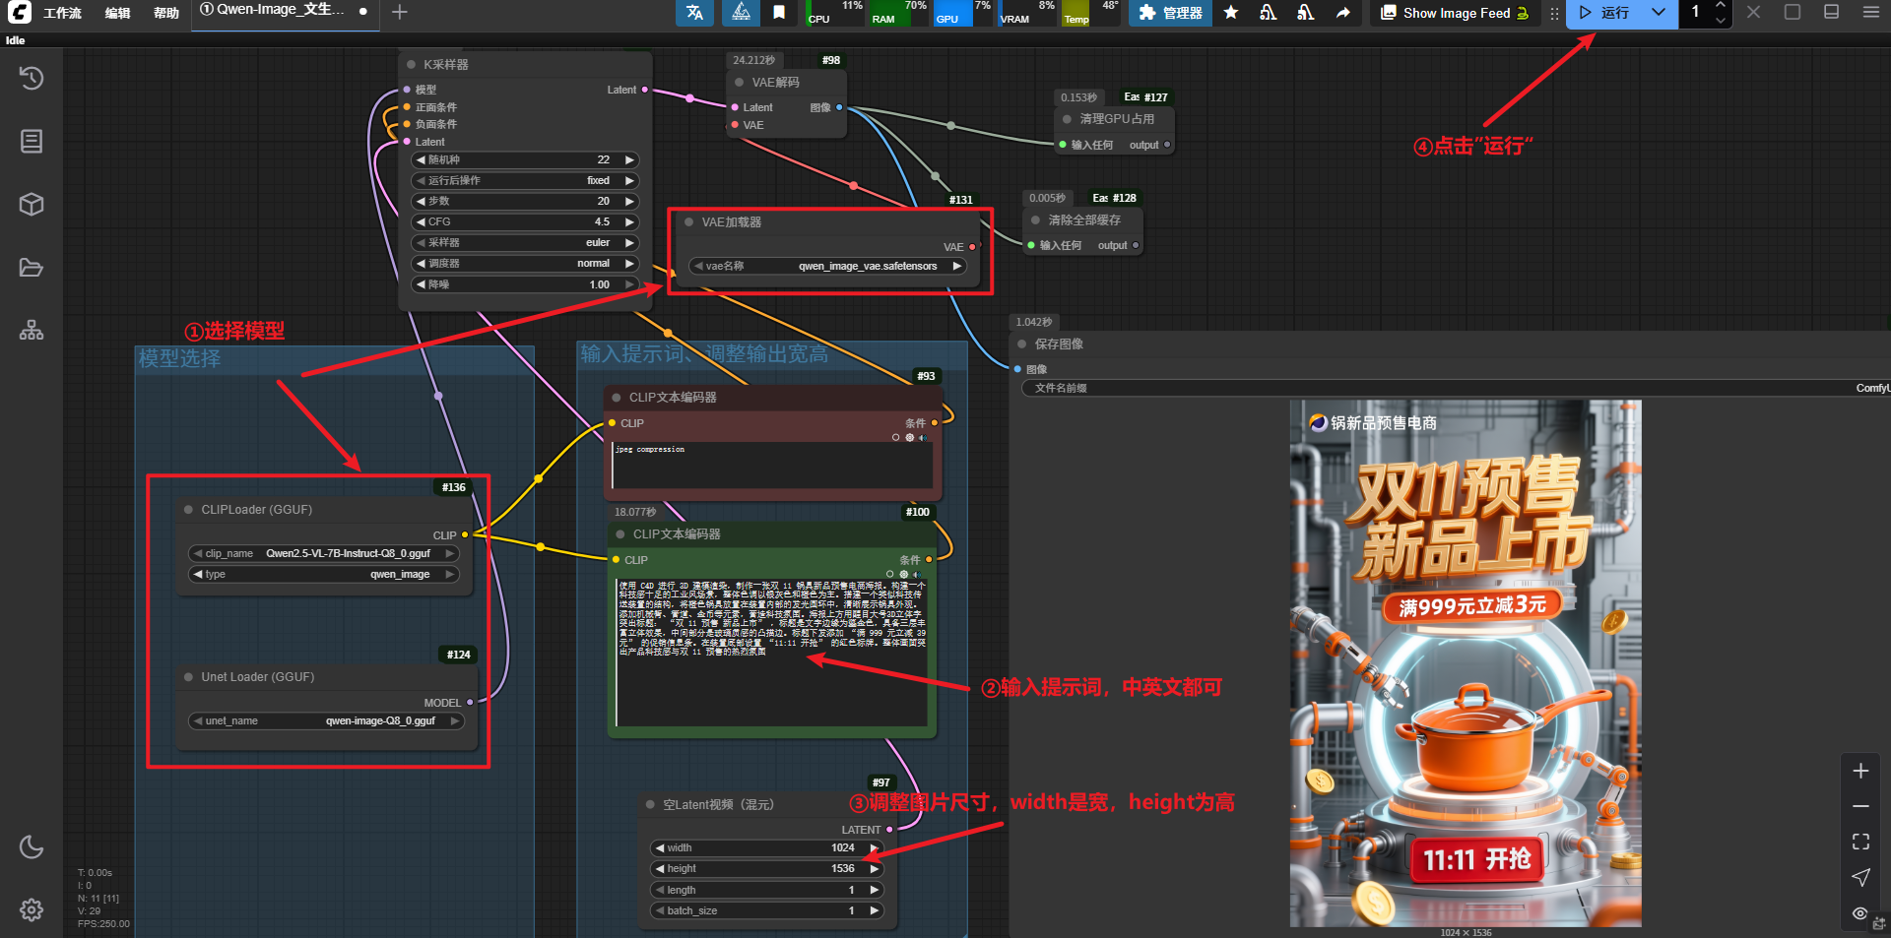Open the model library cube icon
The width and height of the screenshot is (1891, 938).
click(32, 205)
